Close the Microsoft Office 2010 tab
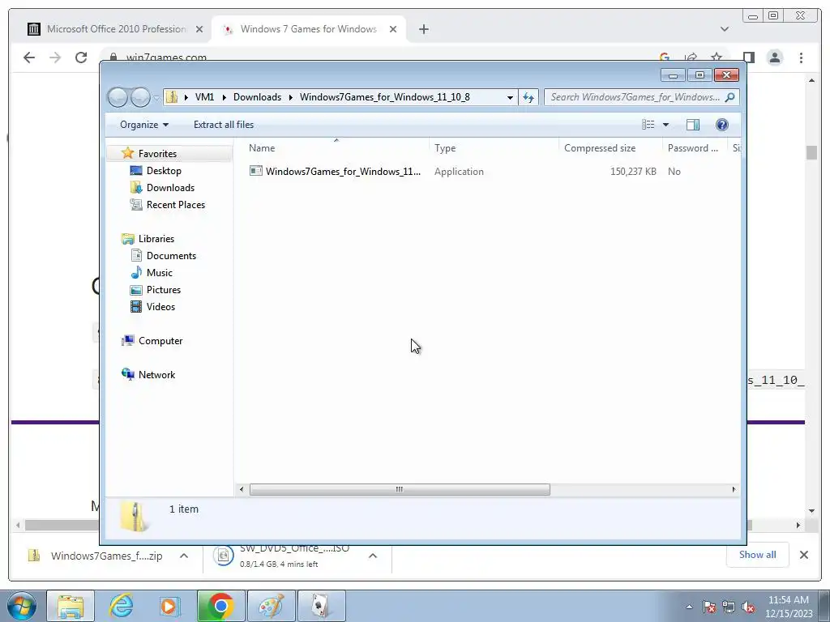The height and width of the screenshot is (622, 830). tap(199, 30)
